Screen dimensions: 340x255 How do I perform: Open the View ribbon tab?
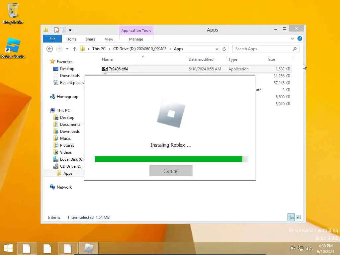(109, 39)
